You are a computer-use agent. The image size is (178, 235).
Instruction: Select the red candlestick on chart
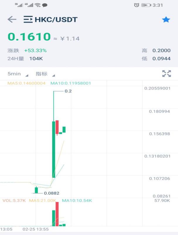click(x=57, y=127)
